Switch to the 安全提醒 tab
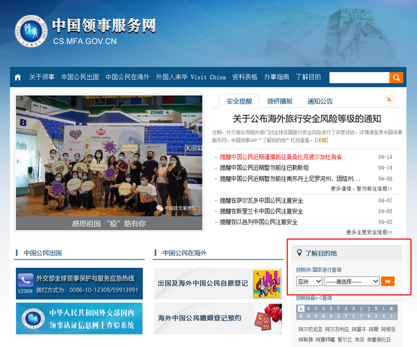417x347 pixels. point(239,101)
